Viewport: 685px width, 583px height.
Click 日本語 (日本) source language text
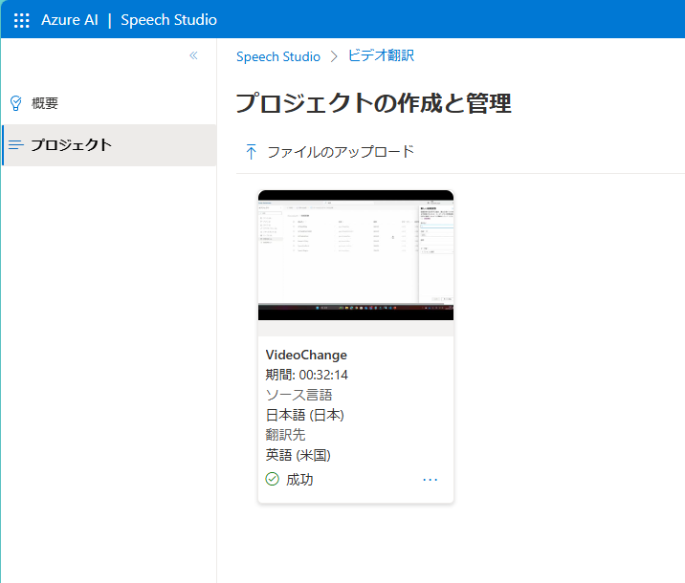click(305, 415)
